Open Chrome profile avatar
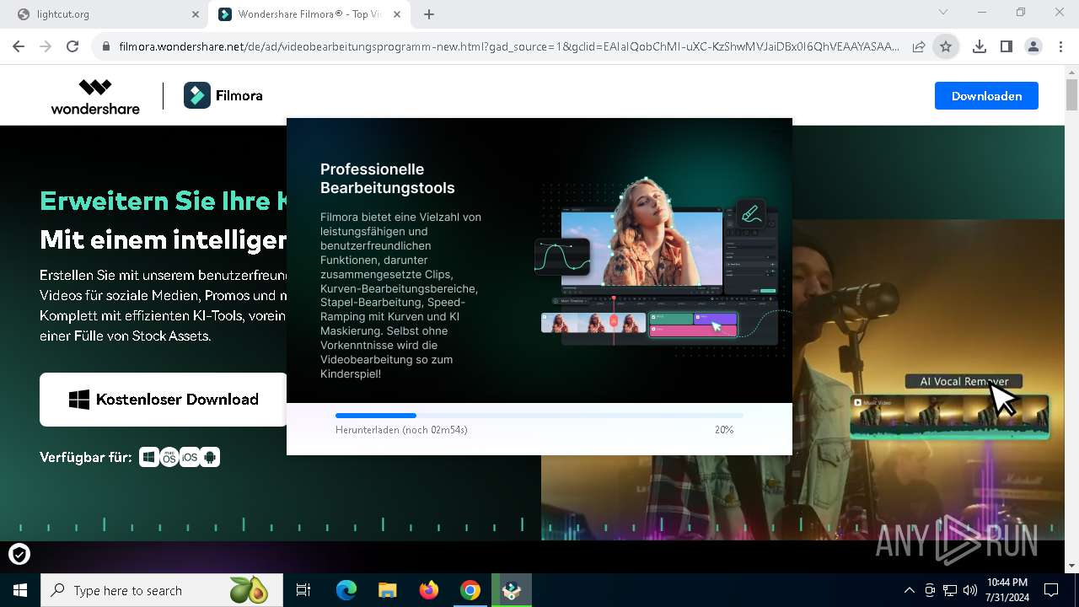The image size is (1079, 607). pyautogui.click(x=1033, y=47)
